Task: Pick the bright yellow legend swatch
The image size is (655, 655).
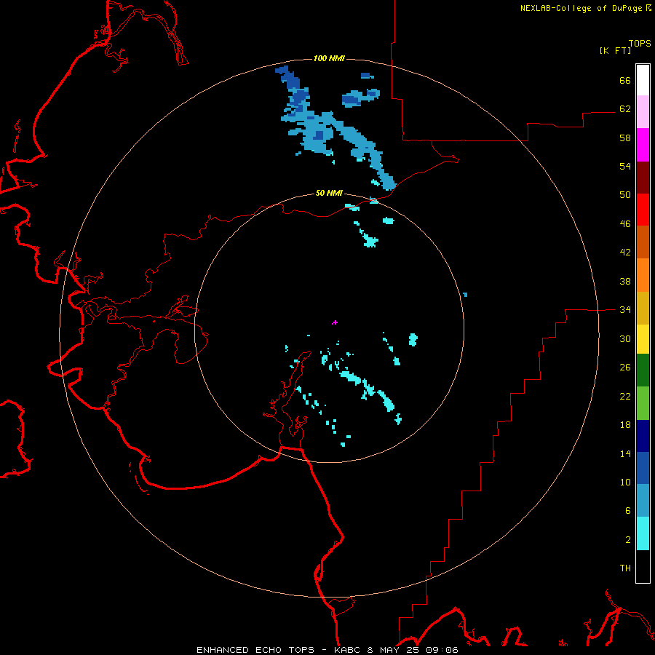Action: pos(643,338)
